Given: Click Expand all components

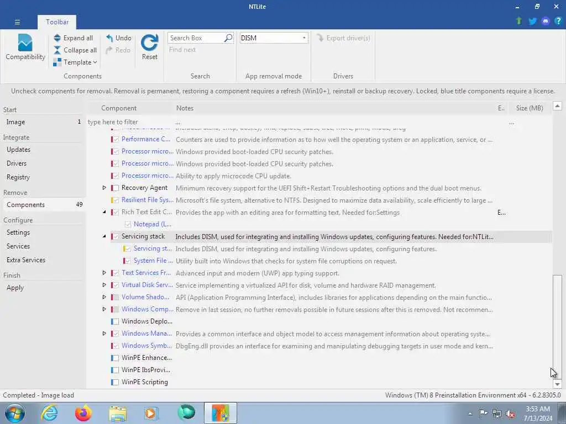Looking at the screenshot, I should click(x=74, y=38).
